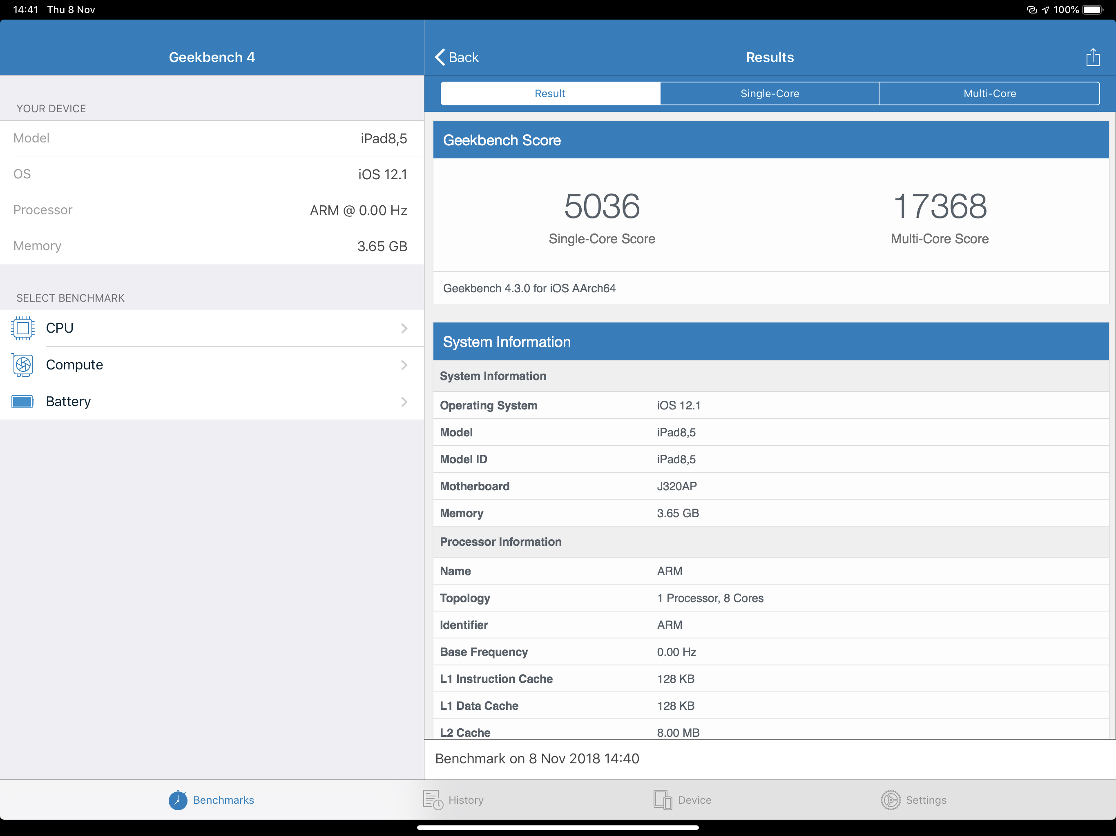Expand the CPU row disclosure chevron
Viewport: 1116px width, 836px height.
tap(404, 328)
